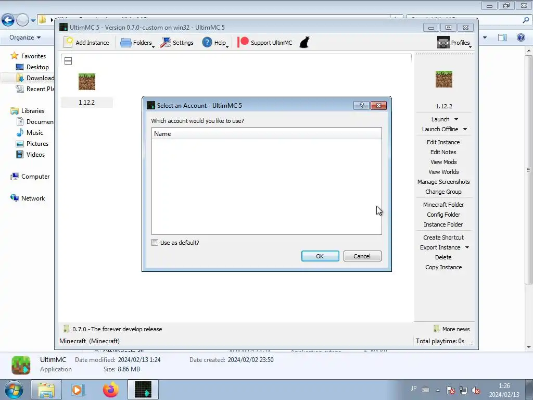Viewport: 533px width, 400px height.
Task: Click Launch Offline in the side panel
Action: click(440, 129)
